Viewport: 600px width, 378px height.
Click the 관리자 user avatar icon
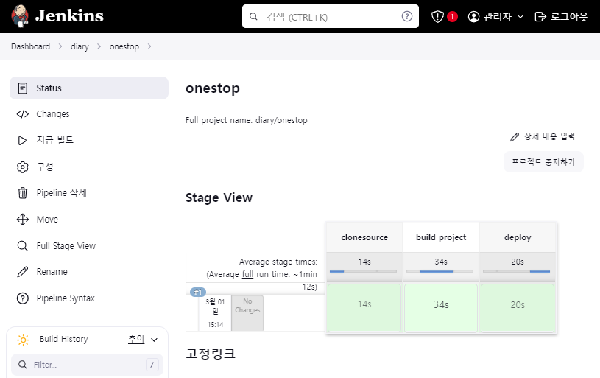point(473,16)
